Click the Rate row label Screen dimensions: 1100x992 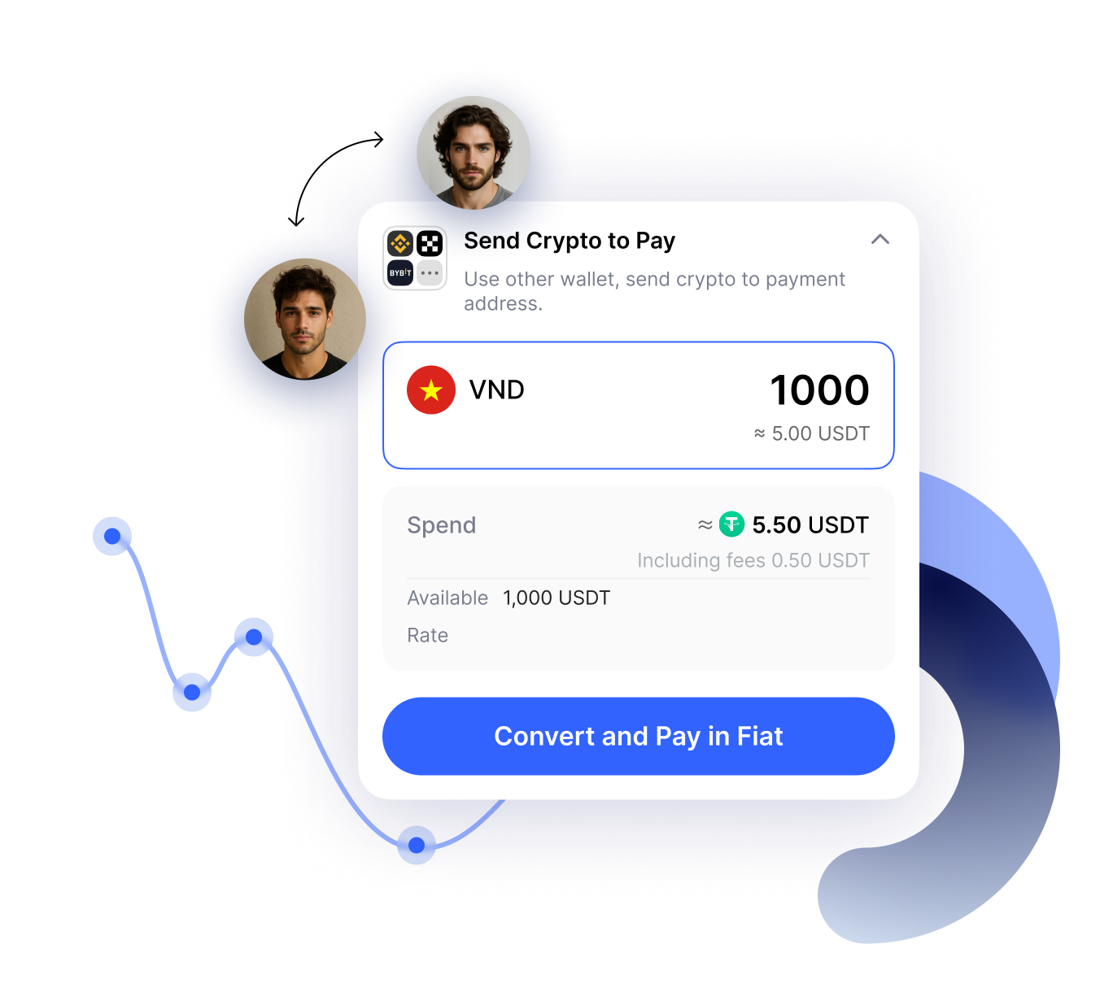click(x=428, y=635)
